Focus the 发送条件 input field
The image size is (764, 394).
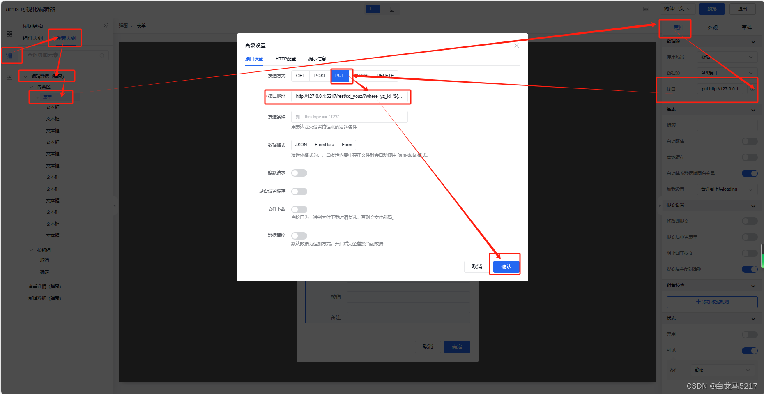[x=350, y=117]
